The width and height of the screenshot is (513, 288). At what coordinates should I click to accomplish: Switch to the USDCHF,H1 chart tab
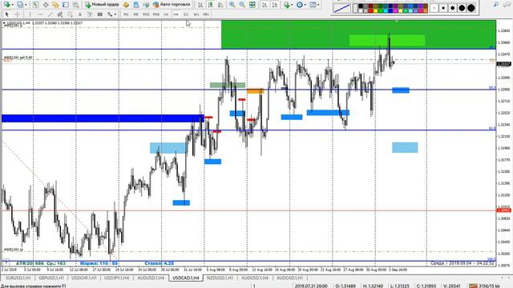pos(83,278)
